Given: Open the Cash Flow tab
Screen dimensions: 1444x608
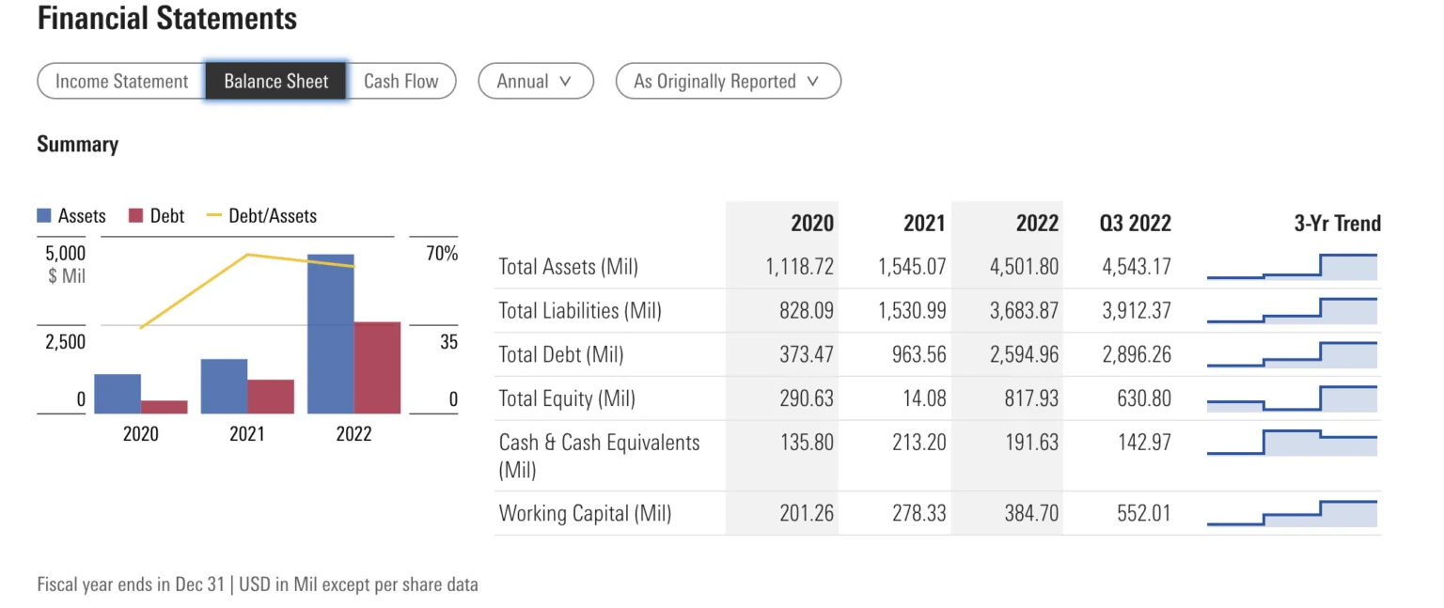Looking at the screenshot, I should (x=401, y=81).
